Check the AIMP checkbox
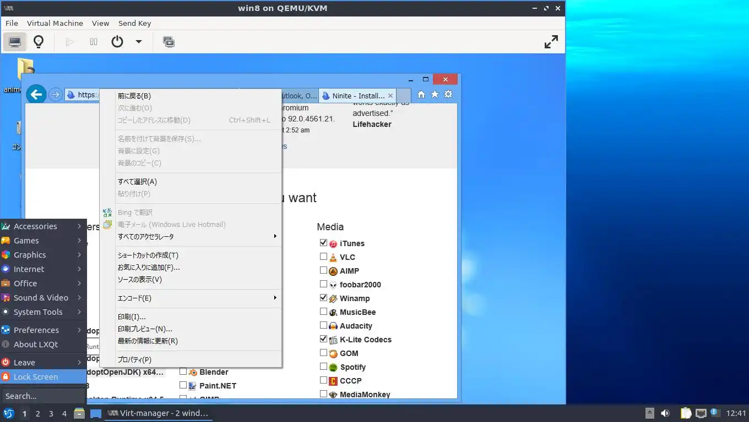 click(323, 270)
